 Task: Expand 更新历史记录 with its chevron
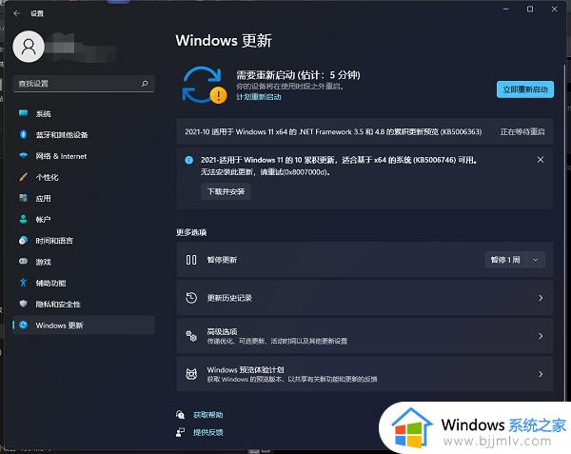(541, 298)
